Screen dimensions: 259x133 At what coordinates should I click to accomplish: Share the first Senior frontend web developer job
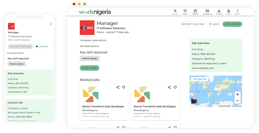pyautogui.click(x=118, y=87)
